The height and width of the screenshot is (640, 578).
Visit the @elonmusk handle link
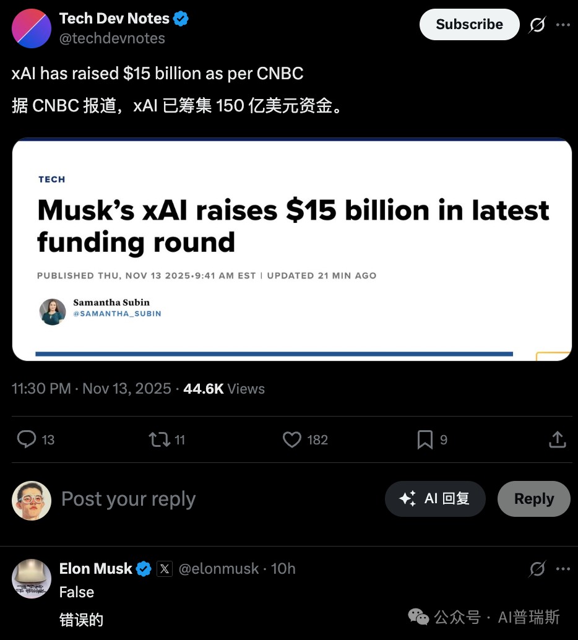pos(218,568)
